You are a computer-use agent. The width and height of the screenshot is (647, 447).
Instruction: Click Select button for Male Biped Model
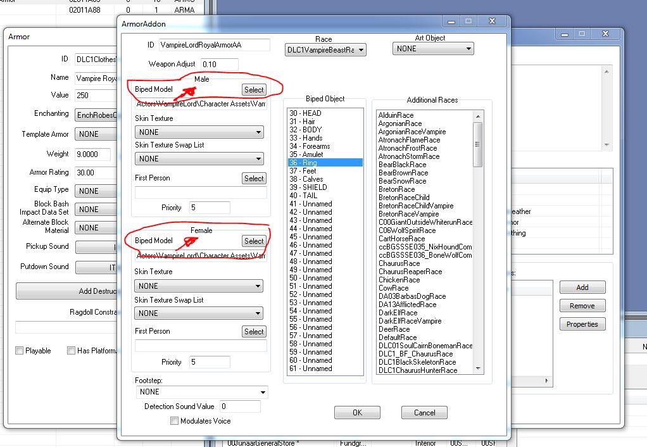[254, 90]
